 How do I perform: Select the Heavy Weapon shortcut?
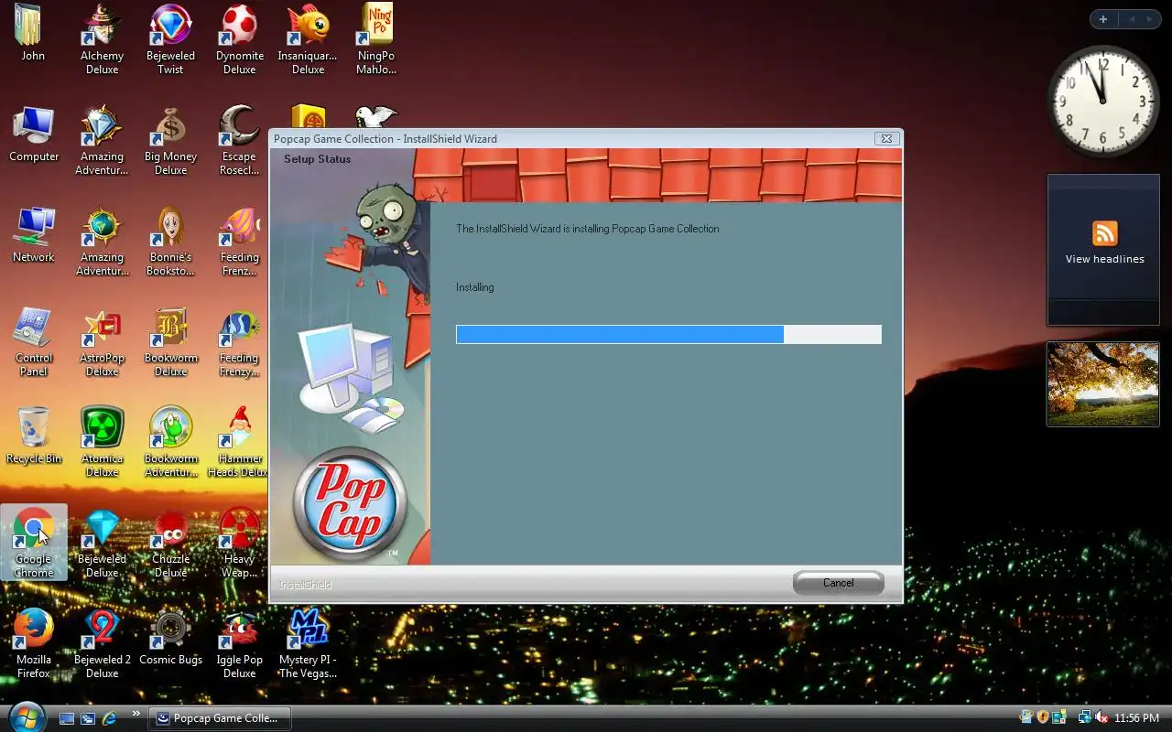239,543
